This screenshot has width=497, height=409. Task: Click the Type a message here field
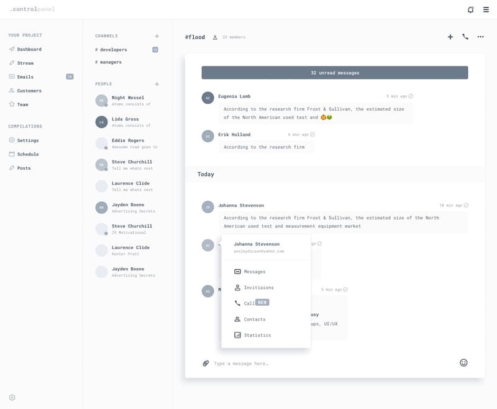coord(261,363)
